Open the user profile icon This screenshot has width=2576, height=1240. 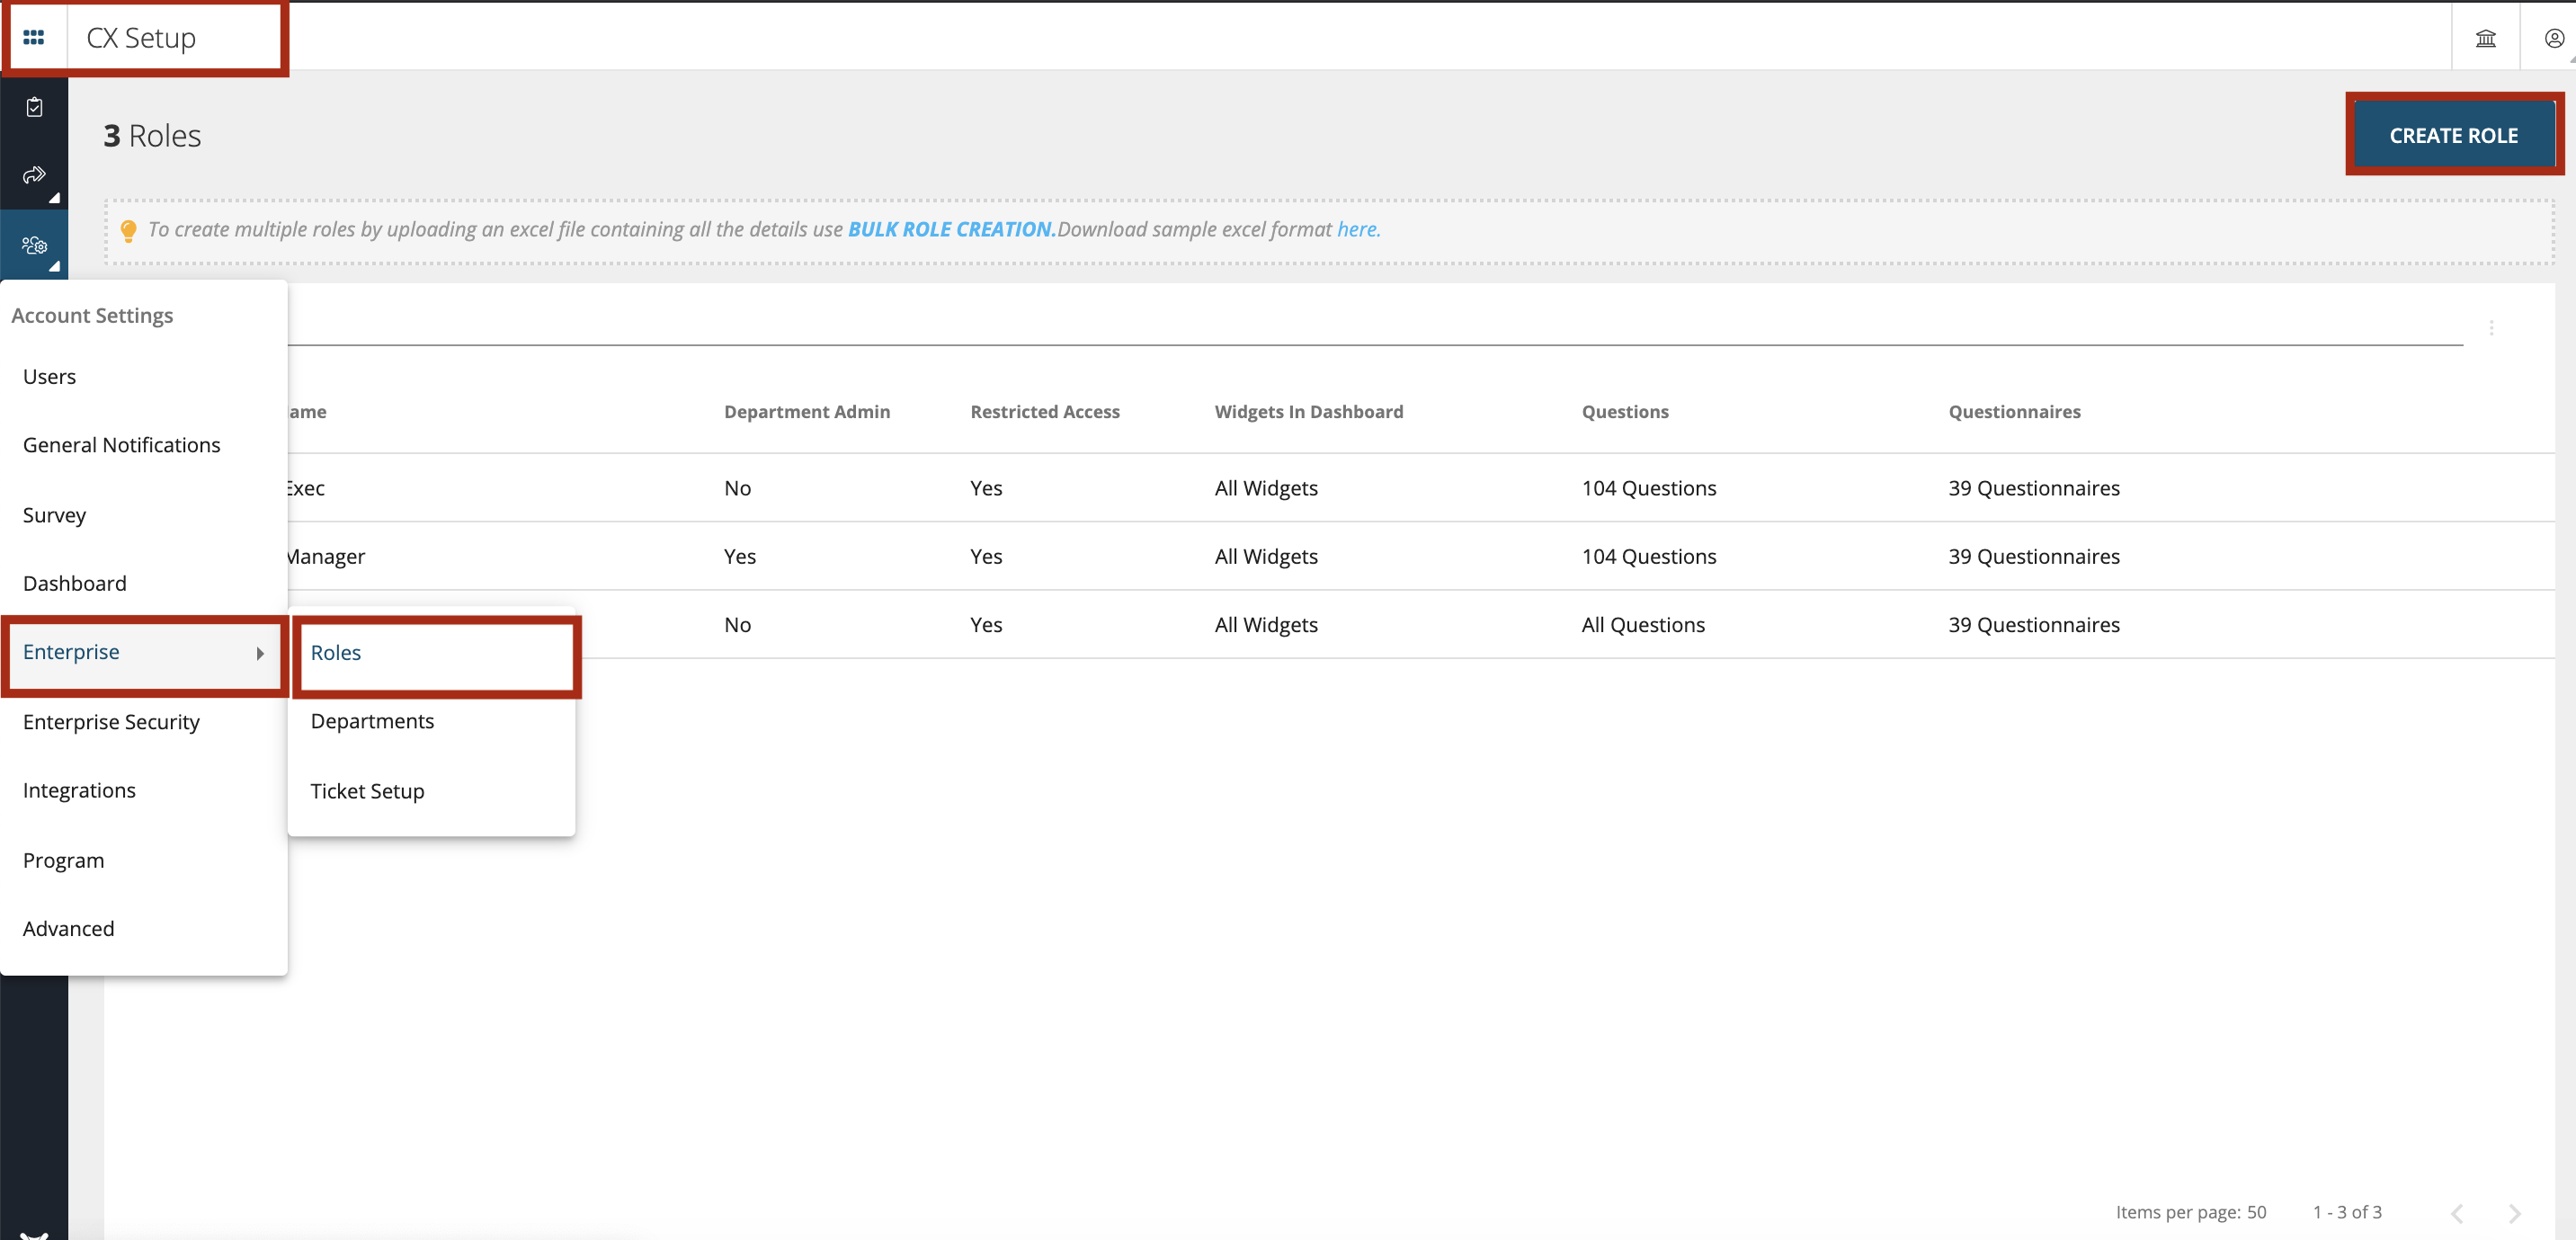2554,38
